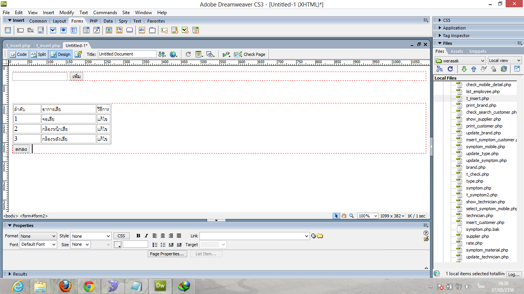Insert Spry Validation Select

pos(196,30)
